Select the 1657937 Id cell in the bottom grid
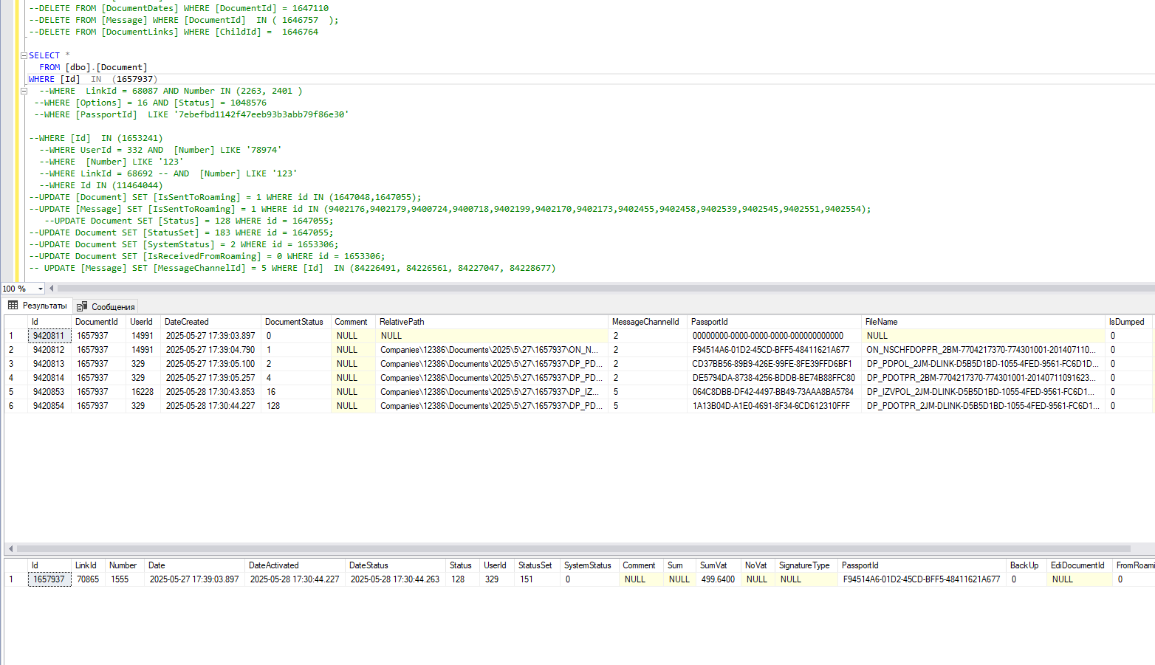 [49, 579]
